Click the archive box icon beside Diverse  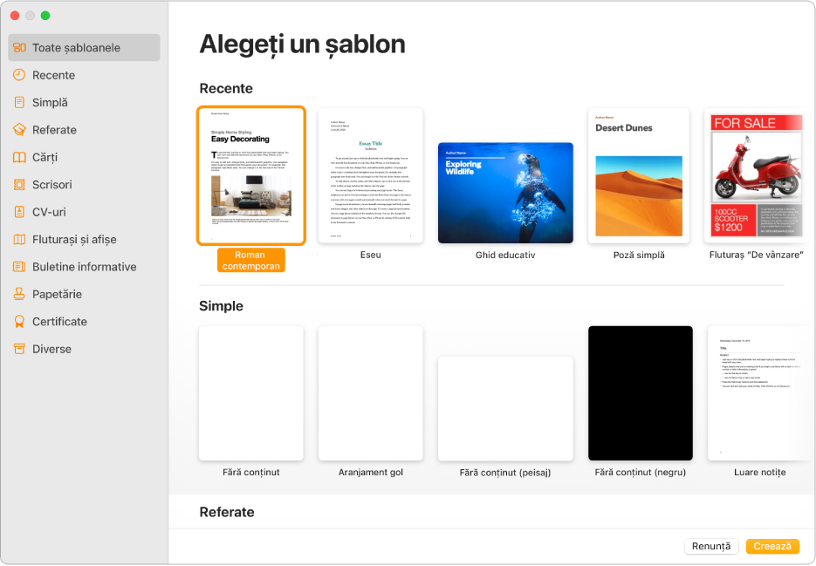[x=19, y=349]
